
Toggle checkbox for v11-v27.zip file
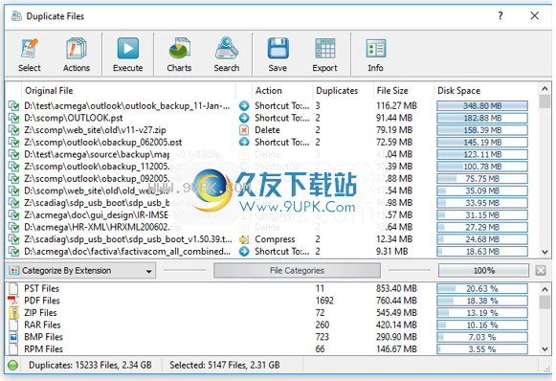point(13,130)
